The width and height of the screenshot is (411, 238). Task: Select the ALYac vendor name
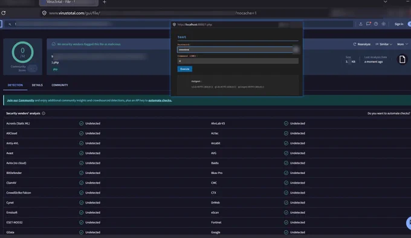click(215, 133)
